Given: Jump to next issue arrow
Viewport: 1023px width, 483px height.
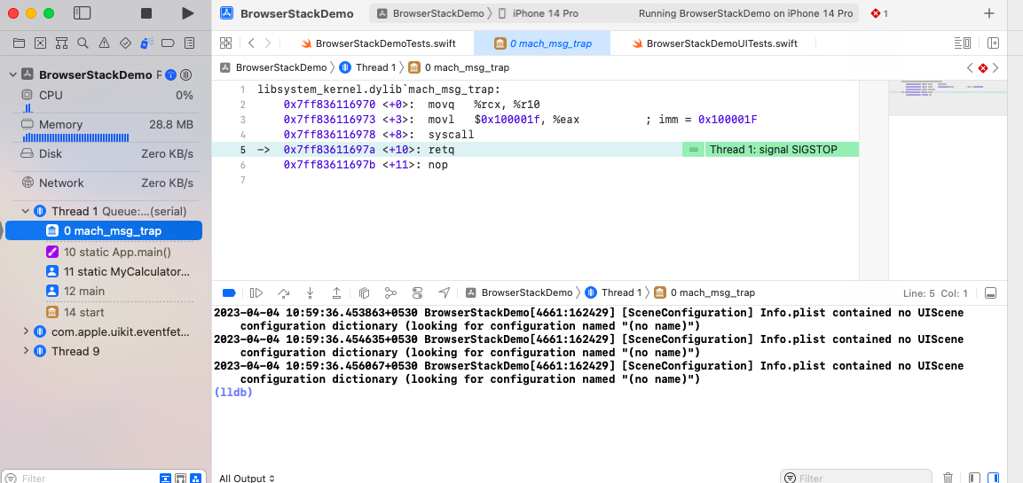Looking at the screenshot, I should point(995,67).
